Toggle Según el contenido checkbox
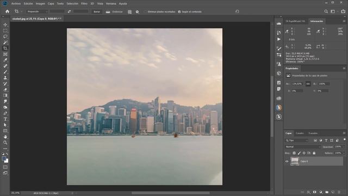The height and width of the screenshot is (196, 348). [179, 12]
